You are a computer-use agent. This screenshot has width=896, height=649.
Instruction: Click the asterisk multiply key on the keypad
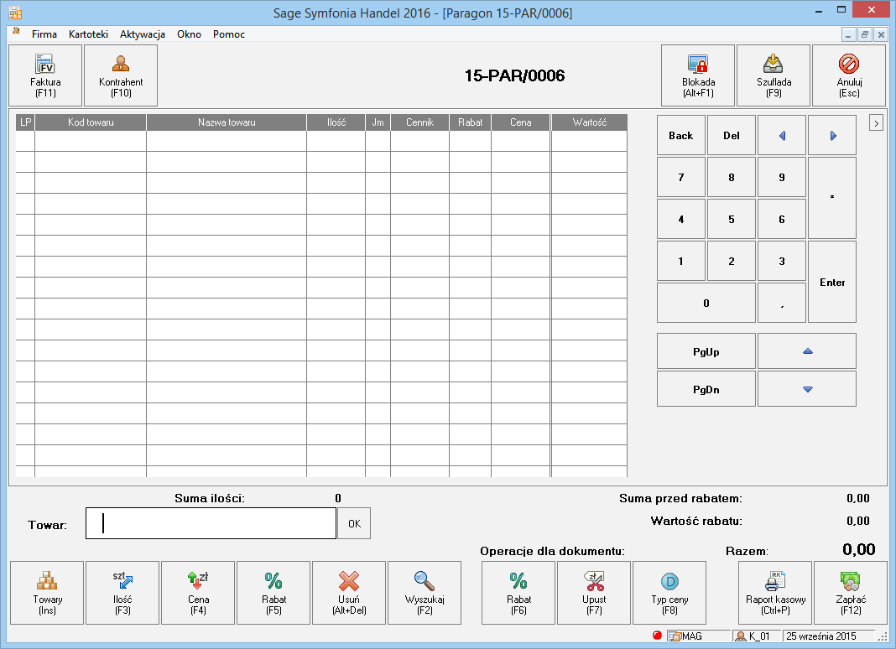click(x=832, y=198)
